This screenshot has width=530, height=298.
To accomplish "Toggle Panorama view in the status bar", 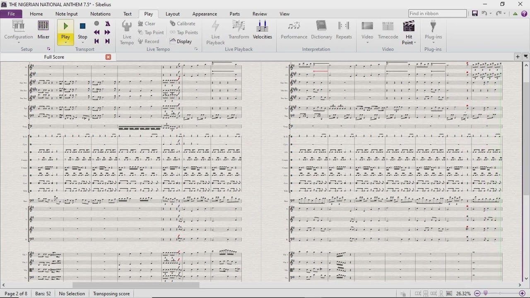I will 449,293.
